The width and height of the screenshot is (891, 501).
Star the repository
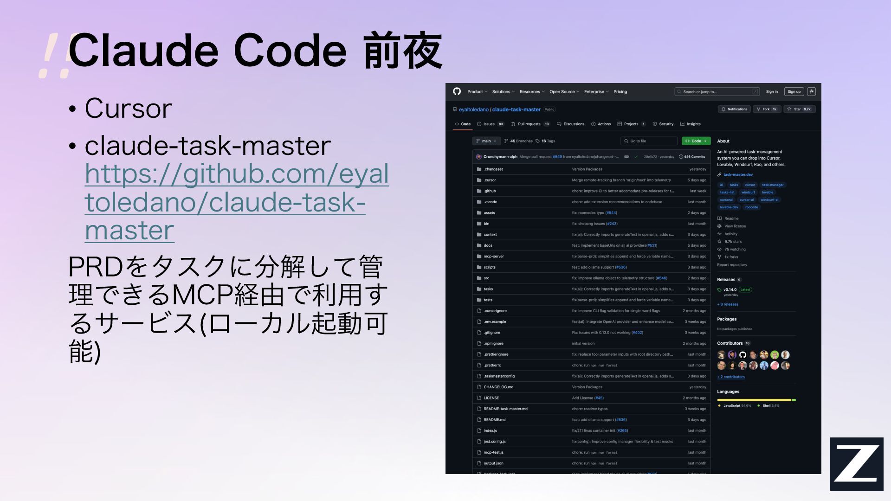[x=800, y=109]
